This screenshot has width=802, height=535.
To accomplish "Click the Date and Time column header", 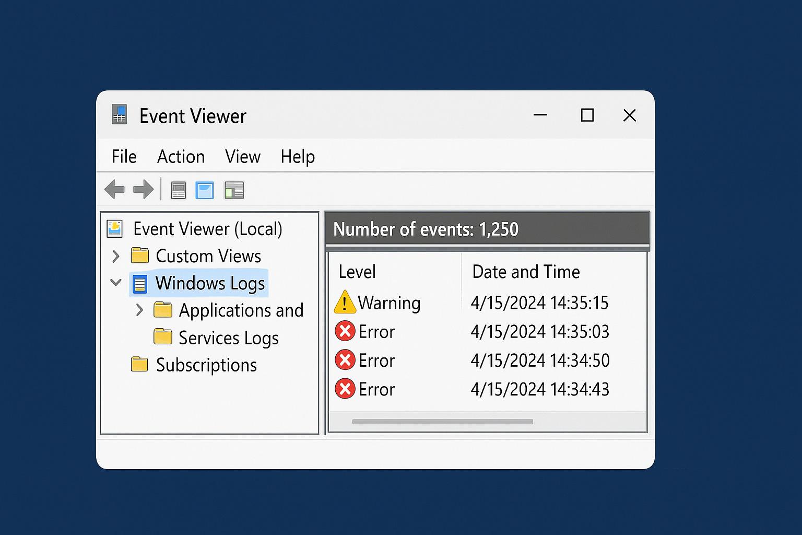I will (526, 272).
